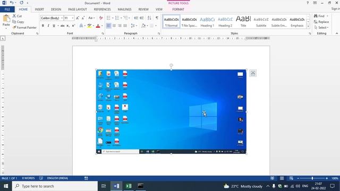
Task: Click the Paste clipboard icon
Action: pos(6,19)
